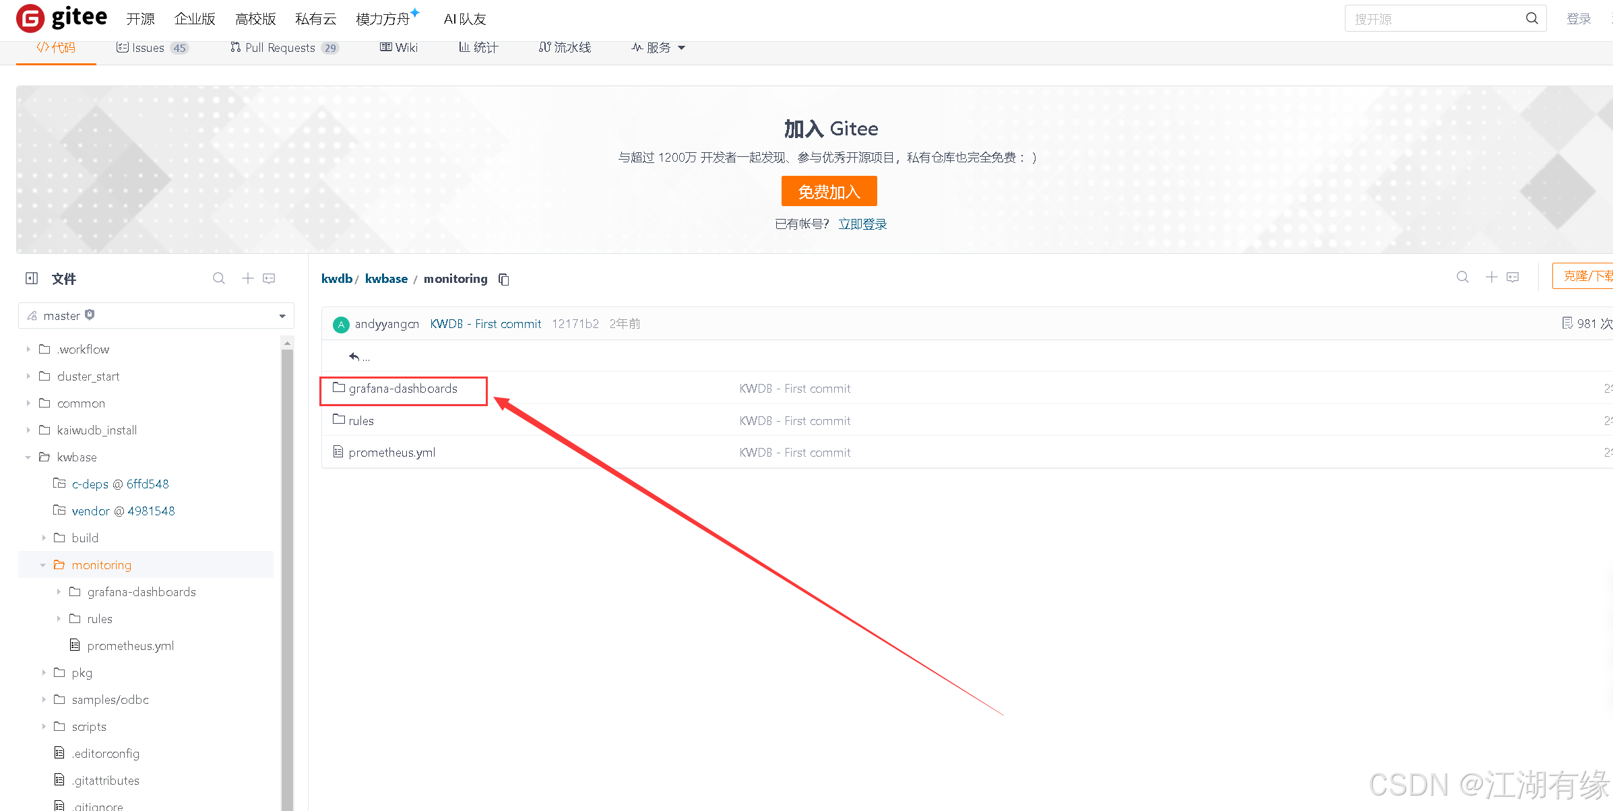Switch to the 代码 tab
Image resolution: width=1613 pixels, height=811 pixels.
pos(56,48)
